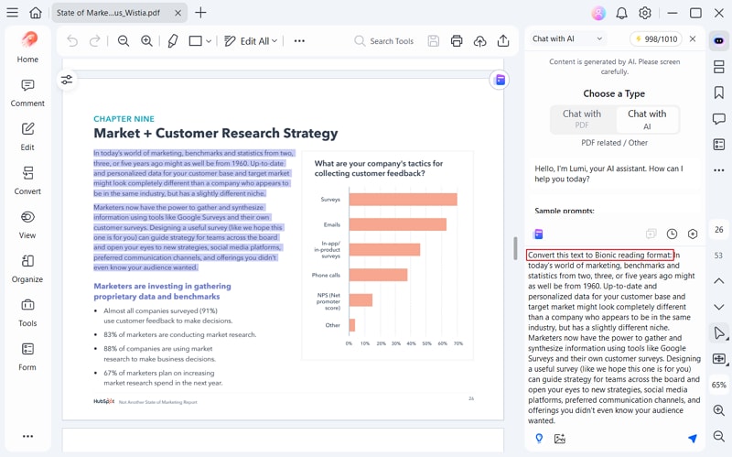Open the form fields panel icon
The image size is (732, 457).
pos(719,145)
